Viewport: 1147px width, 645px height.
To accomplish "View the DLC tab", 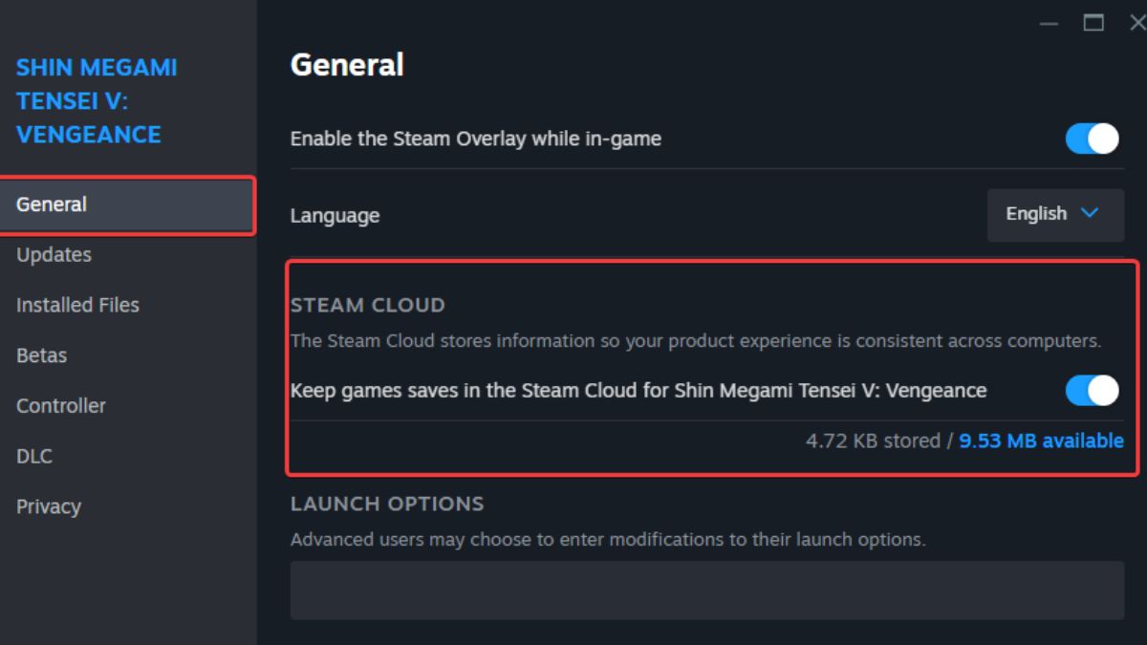I will [33, 457].
